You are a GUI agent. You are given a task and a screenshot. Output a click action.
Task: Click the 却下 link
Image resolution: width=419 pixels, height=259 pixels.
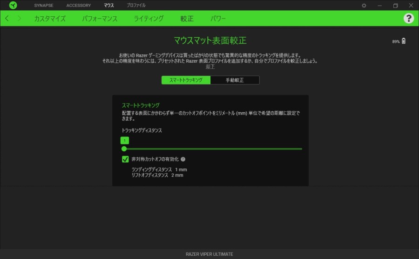click(x=210, y=66)
